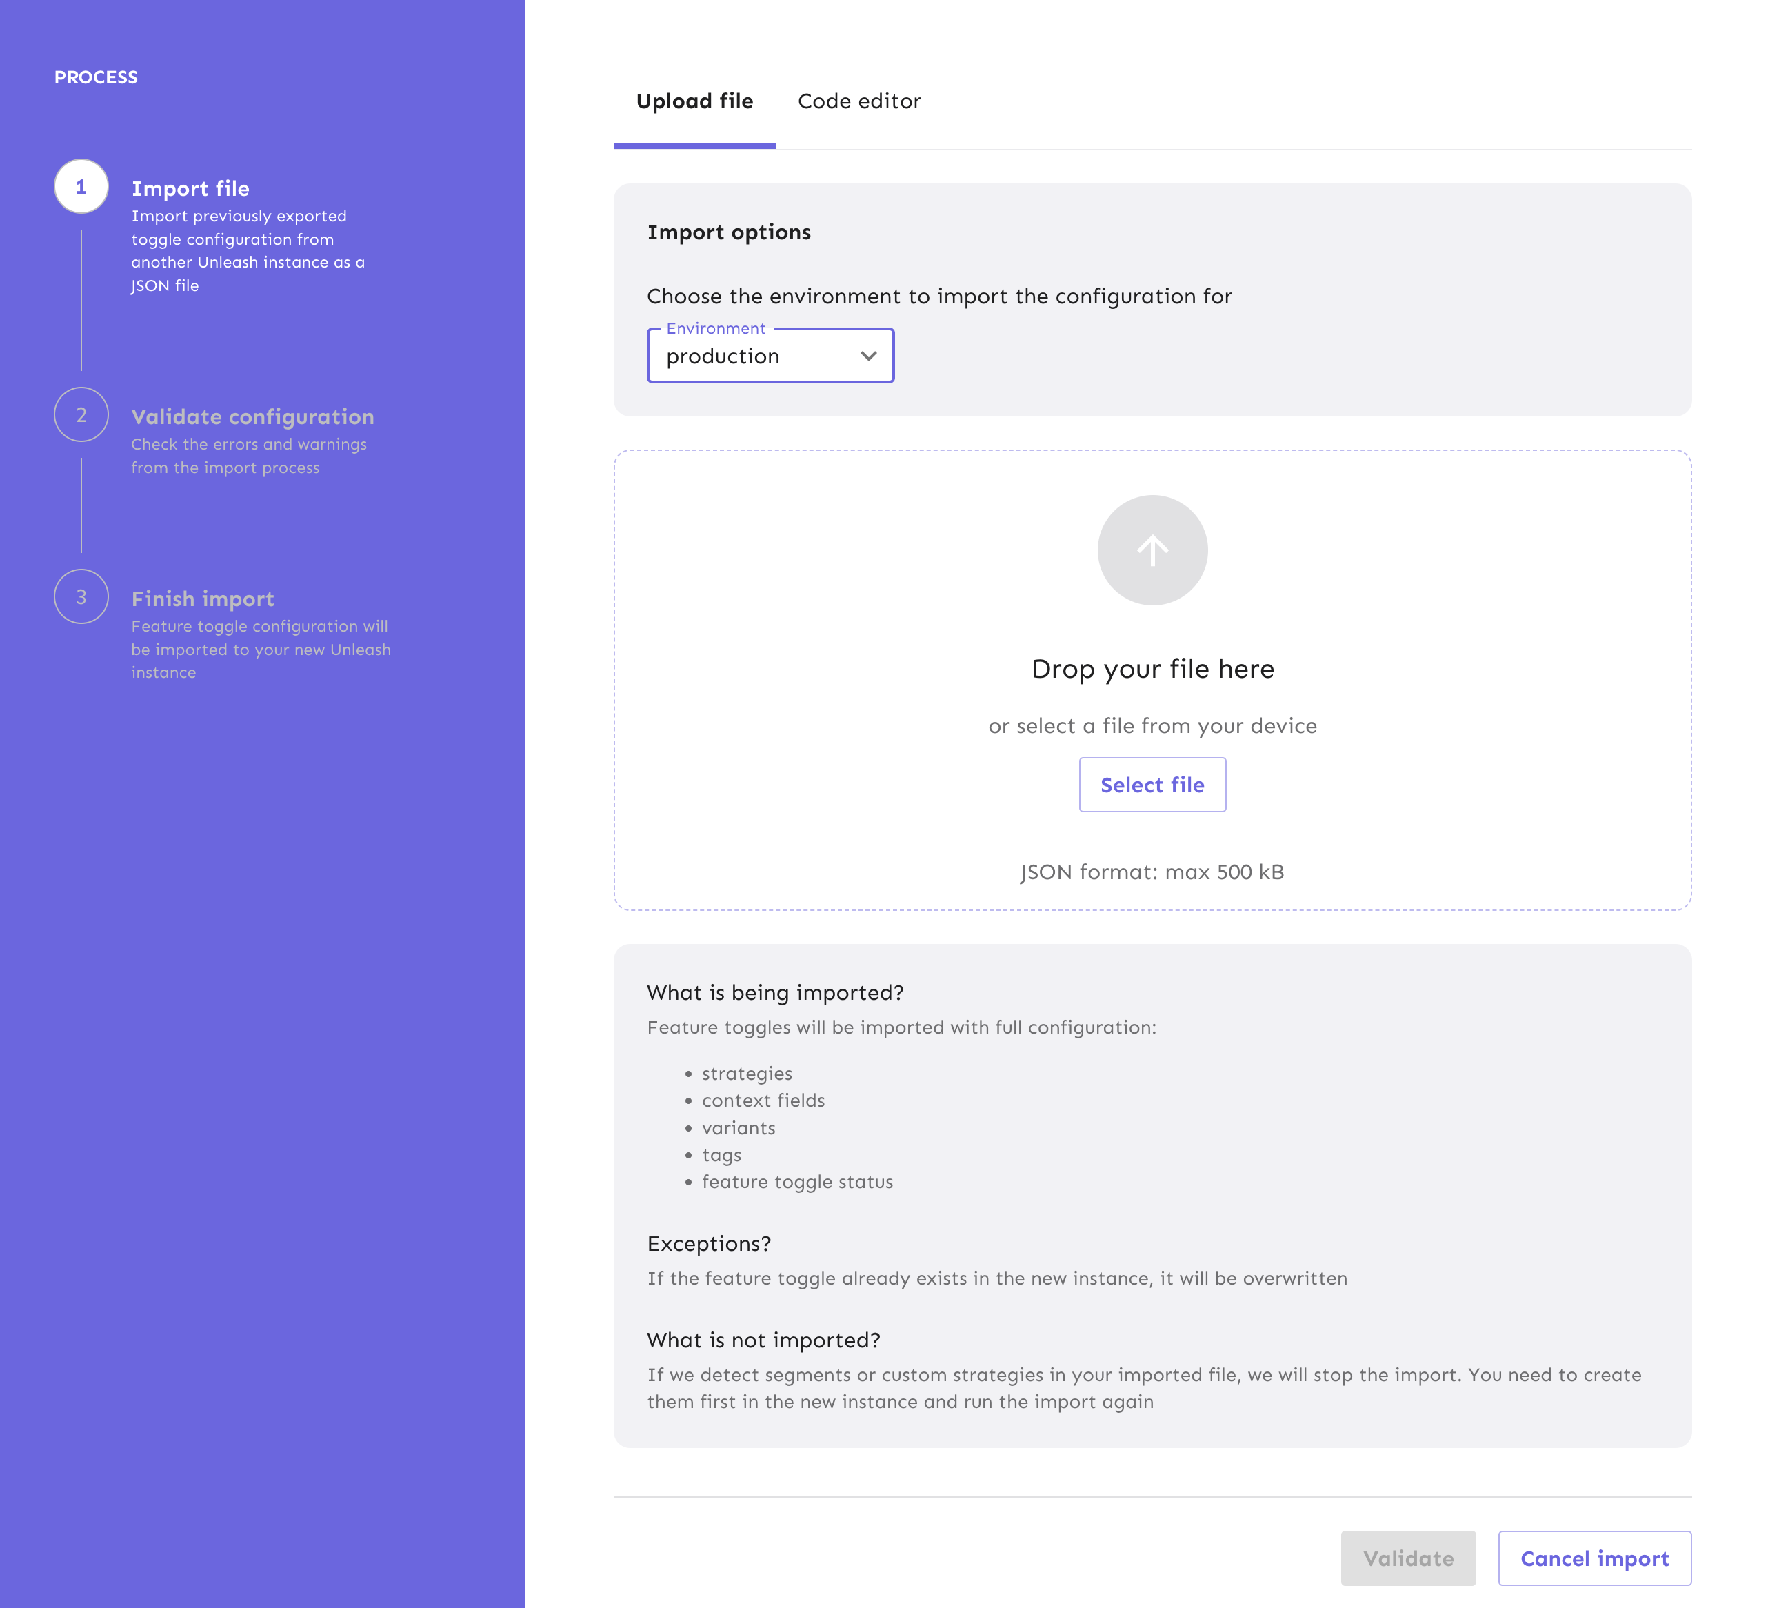
Task: Click the step 3 numbered circle
Action: [81, 597]
